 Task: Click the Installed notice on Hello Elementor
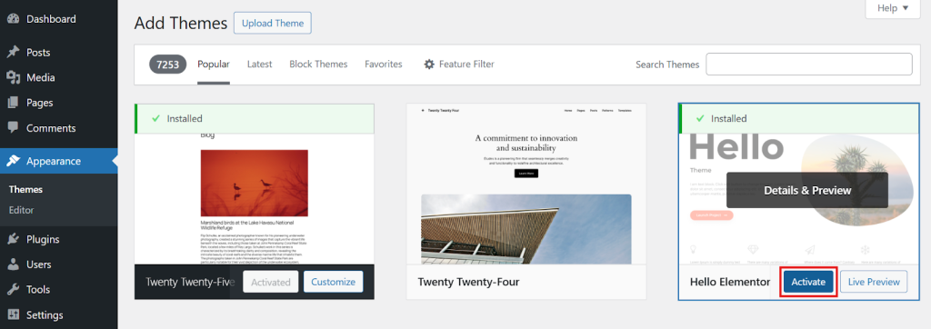click(798, 119)
